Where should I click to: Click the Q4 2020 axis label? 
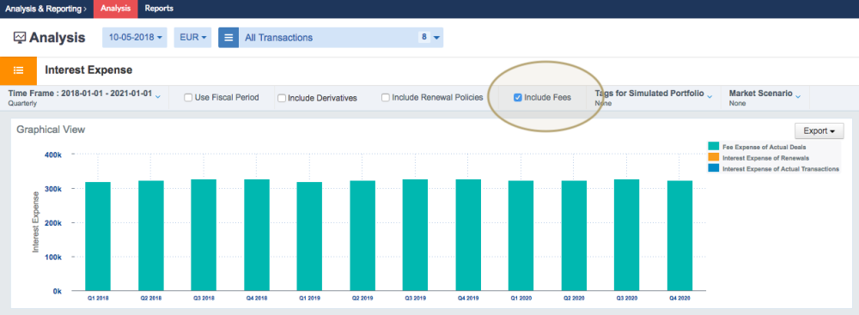click(x=679, y=299)
